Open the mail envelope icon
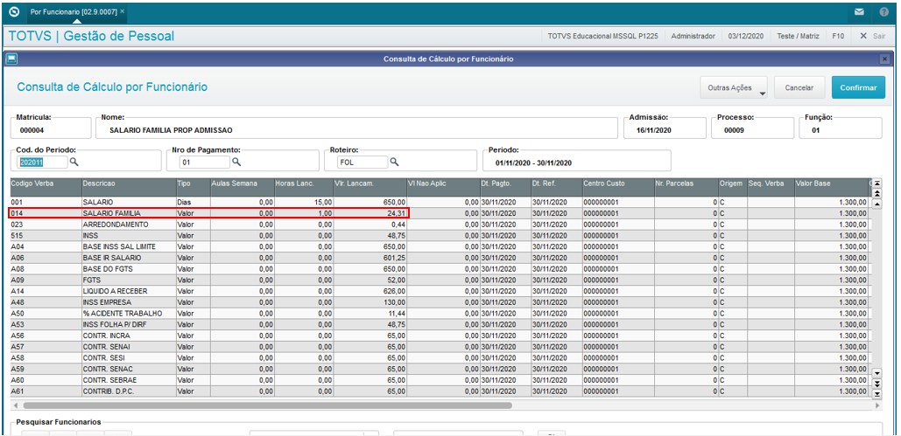The height and width of the screenshot is (436, 901). (x=858, y=11)
